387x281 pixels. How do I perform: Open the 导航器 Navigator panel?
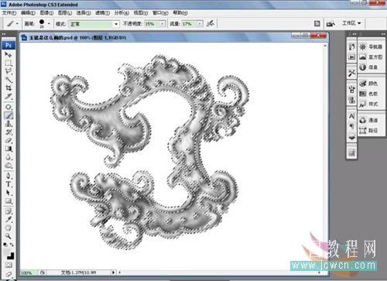click(x=371, y=46)
